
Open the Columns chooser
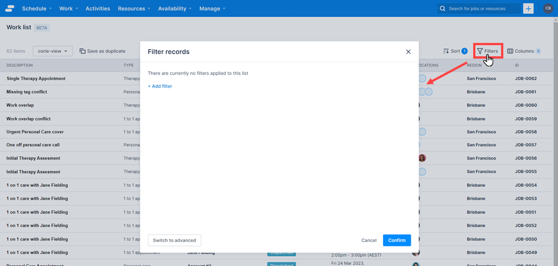tap(524, 51)
